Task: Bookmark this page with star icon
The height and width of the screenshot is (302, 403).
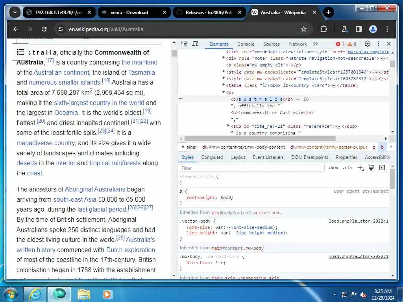Action: (304, 29)
